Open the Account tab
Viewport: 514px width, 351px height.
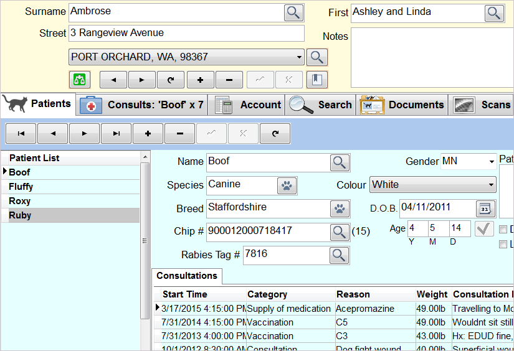(248, 105)
